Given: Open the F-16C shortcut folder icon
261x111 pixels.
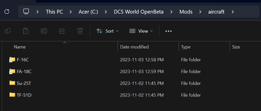Looking at the screenshot, I should coord(12,60).
